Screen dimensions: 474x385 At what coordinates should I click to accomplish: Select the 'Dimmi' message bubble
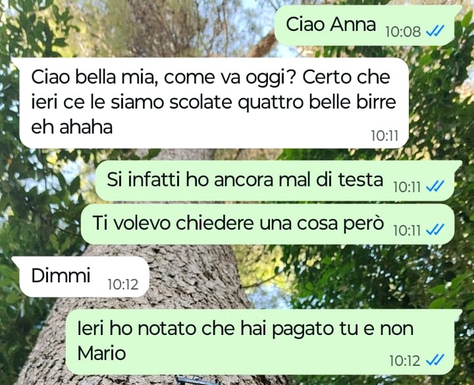point(80,277)
